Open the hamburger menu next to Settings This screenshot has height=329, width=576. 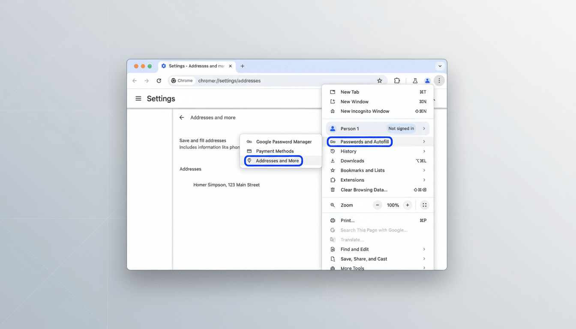(138, 98)
